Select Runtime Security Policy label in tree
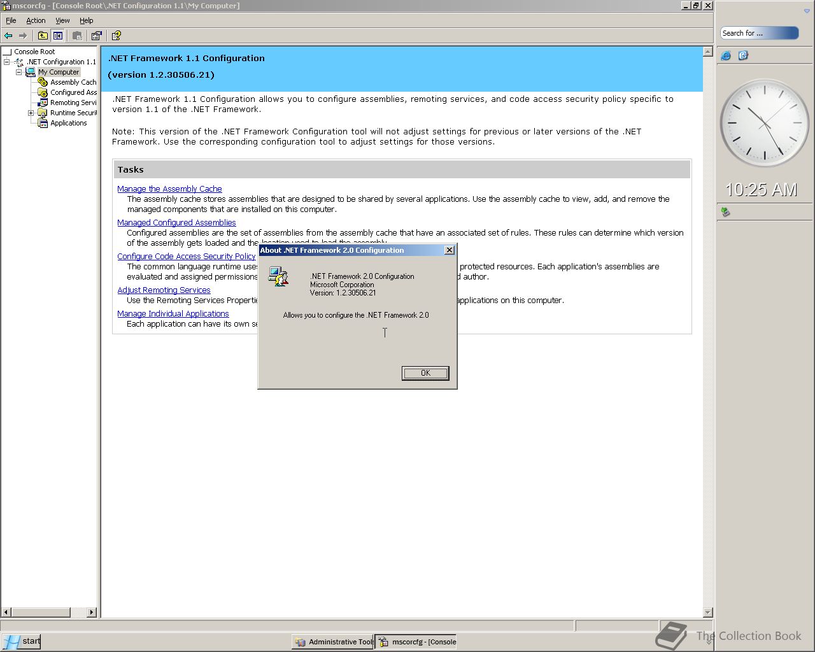This screenshot has height=652, width=815. [73, 113]
